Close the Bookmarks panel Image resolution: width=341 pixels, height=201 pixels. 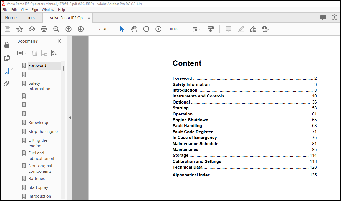click(x=59, y=41)
